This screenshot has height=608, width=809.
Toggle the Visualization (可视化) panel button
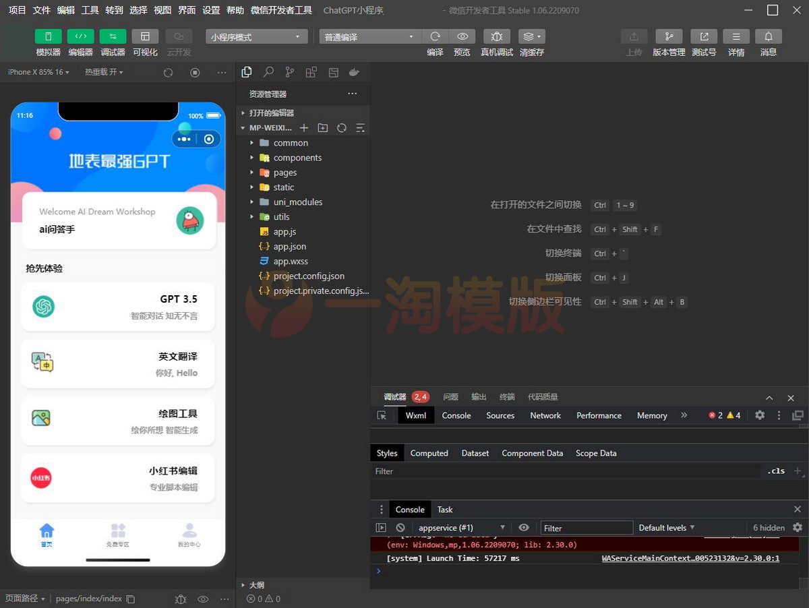coord(145,36)
